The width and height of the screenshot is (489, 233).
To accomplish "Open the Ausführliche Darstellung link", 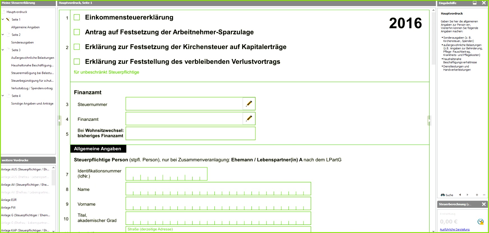I will tap(454, 230).
